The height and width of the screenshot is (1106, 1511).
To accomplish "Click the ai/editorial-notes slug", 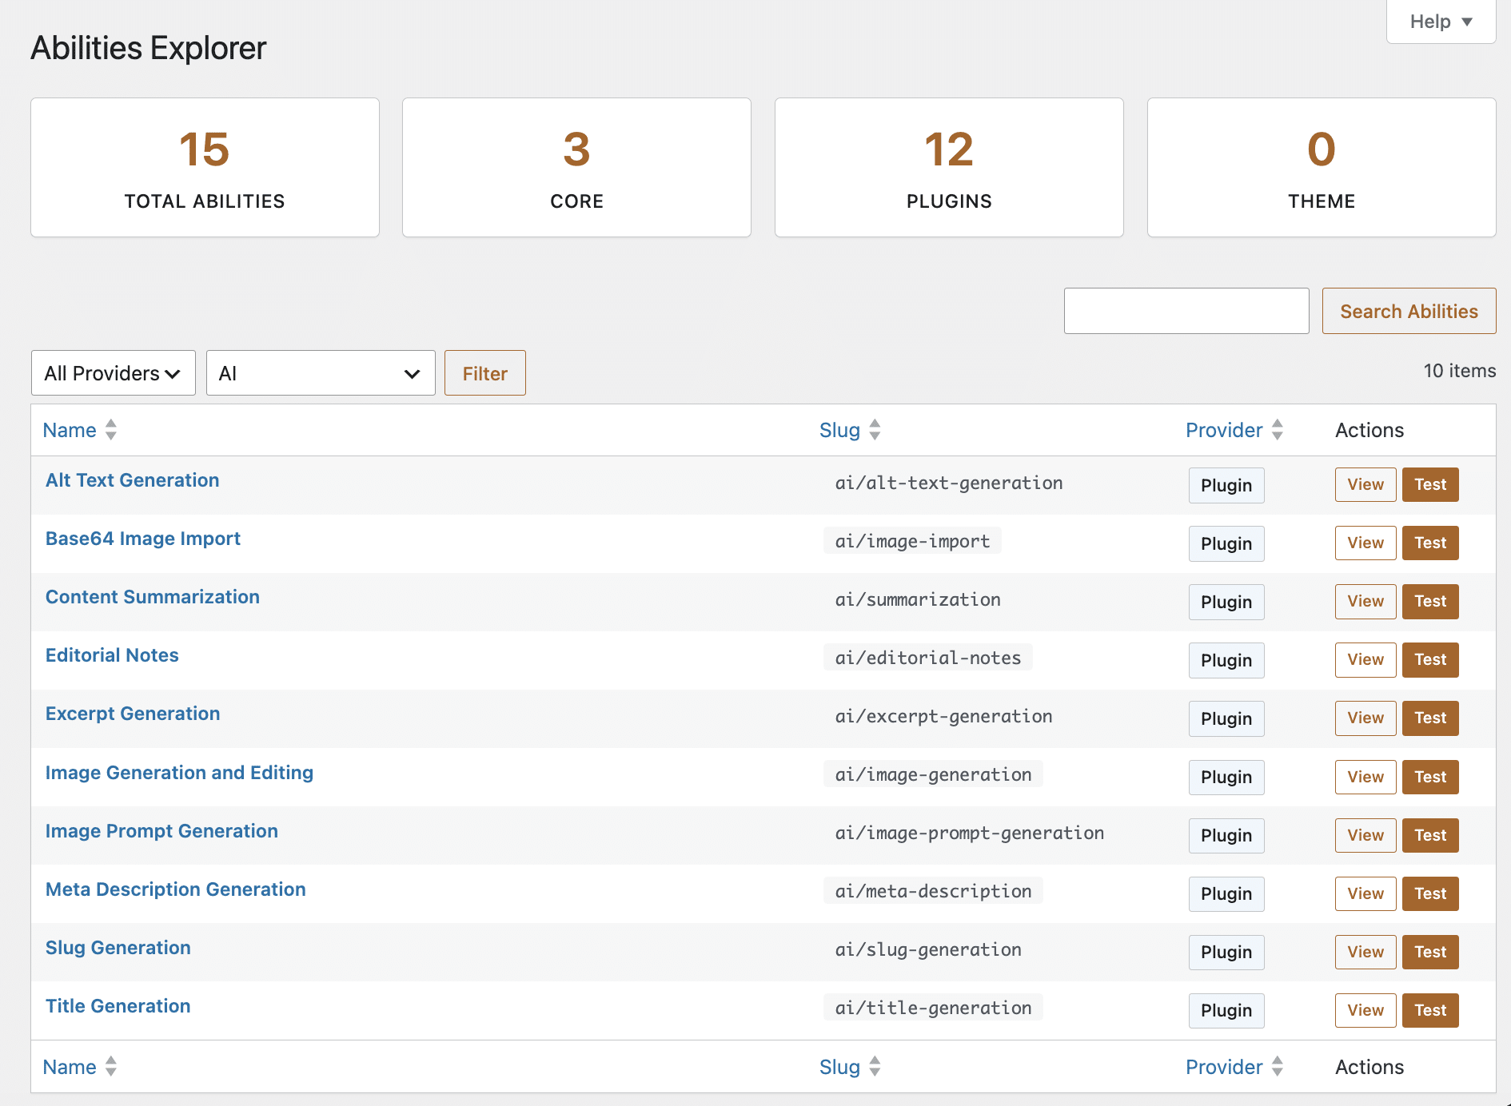I will click(x=928, y=658).
